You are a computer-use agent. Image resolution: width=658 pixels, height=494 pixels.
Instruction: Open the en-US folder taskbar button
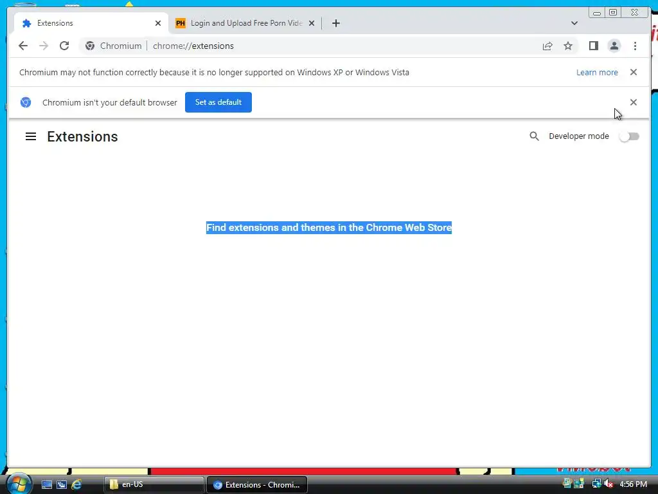pos(154,484)
